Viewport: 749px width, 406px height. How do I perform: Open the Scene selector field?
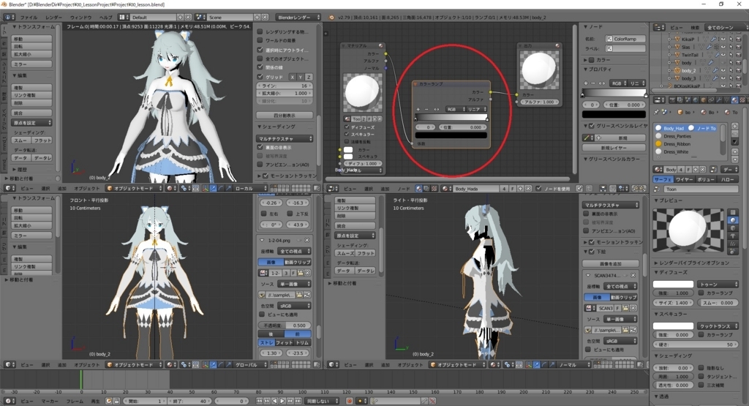coord(230,18)
